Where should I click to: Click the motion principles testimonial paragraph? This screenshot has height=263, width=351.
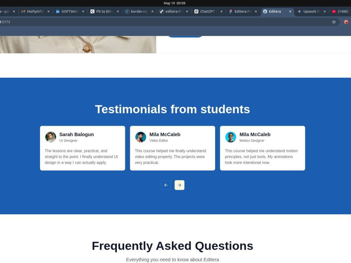tap(261, 157)
